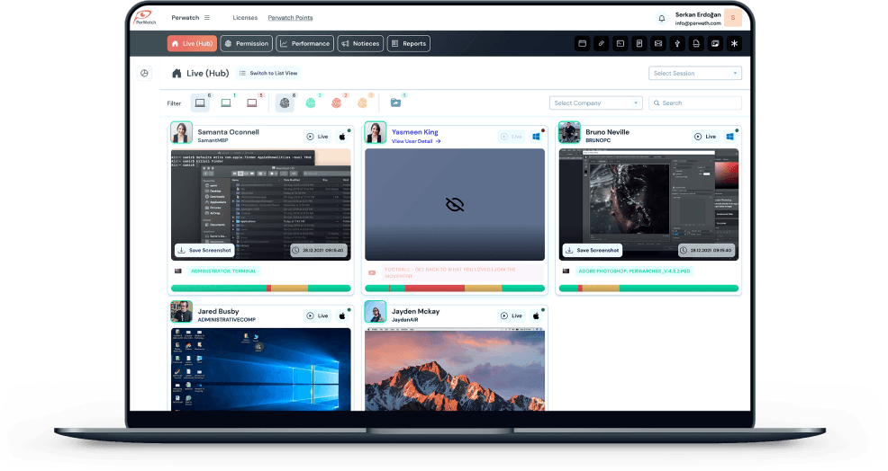888x471 pixels.
Task: Open Jayden Mckay's mountain desktop thumbnail
Action: click(x=455, y=369)
